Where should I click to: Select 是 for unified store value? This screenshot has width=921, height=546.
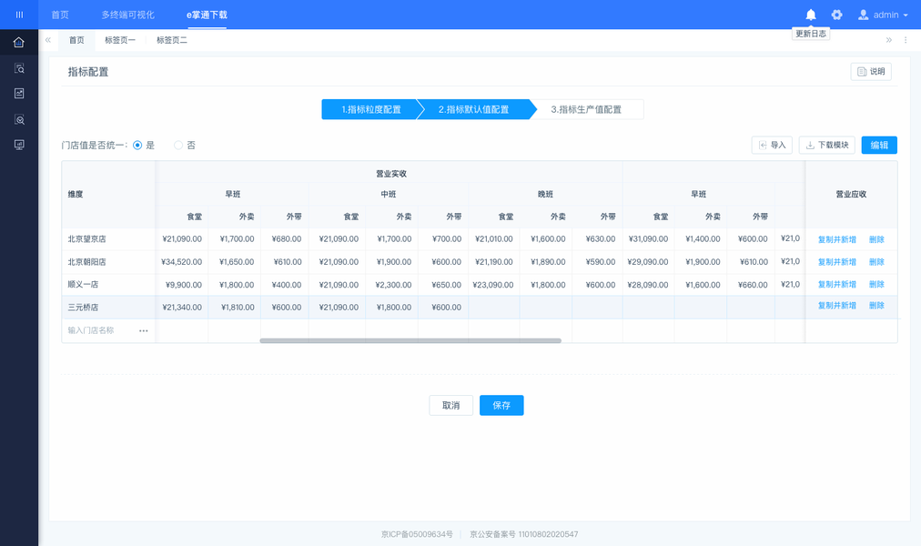137,145
